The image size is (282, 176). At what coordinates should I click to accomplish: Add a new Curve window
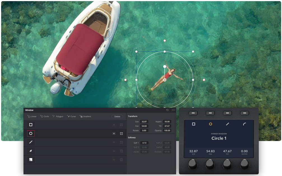pyautogui.click(x=71, y=116)
